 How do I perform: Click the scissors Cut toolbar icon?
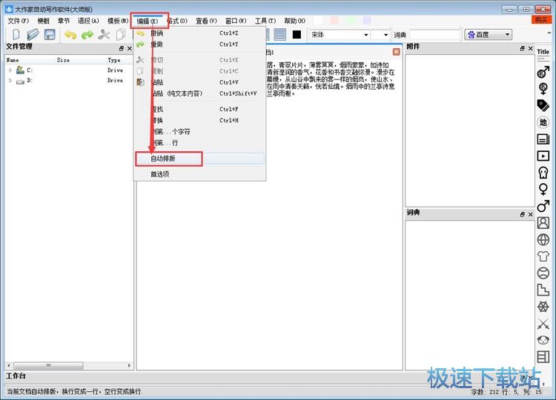pyautogui.click(x=104, y=35)
